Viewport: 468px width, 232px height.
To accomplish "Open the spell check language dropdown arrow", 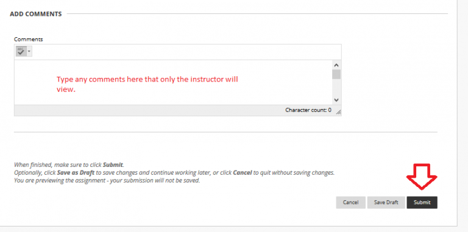I will pyautogui.click(x=29, y=52).
